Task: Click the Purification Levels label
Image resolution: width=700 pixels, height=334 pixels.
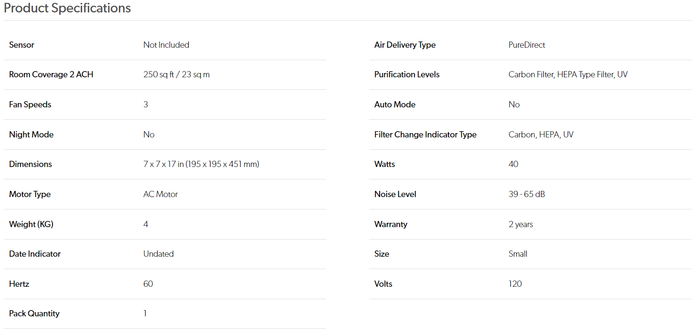Action: pyautogui.click(x=407, y=74)
